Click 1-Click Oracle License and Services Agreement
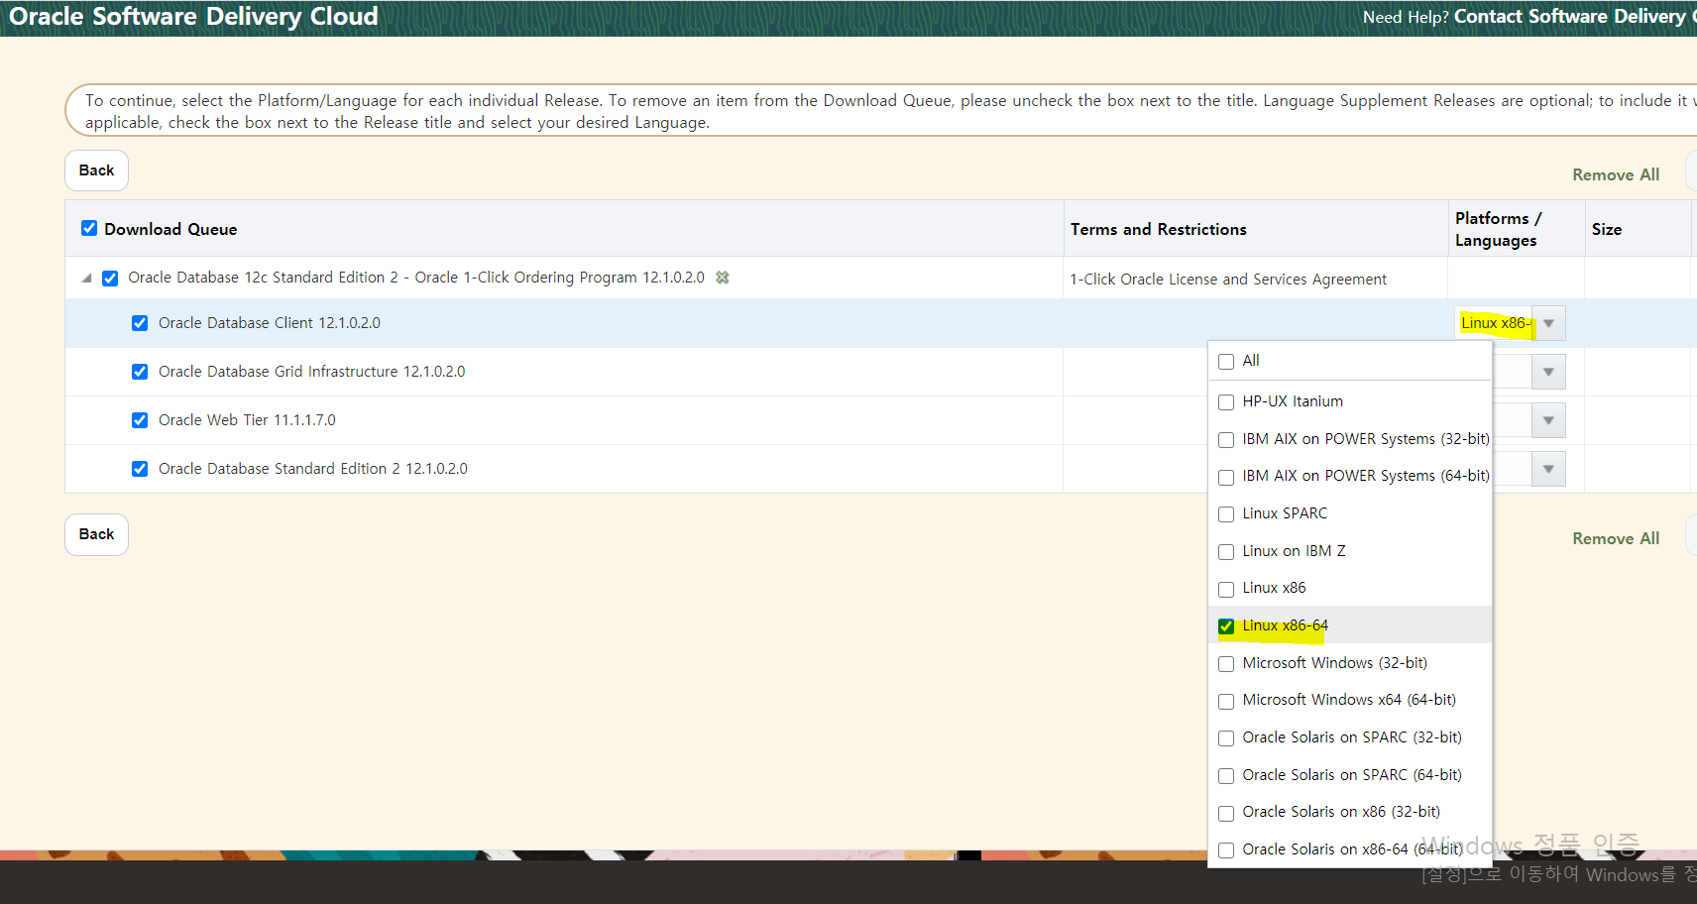The height and width of the screenshot is (904, 1697). tap(1228, 280)
